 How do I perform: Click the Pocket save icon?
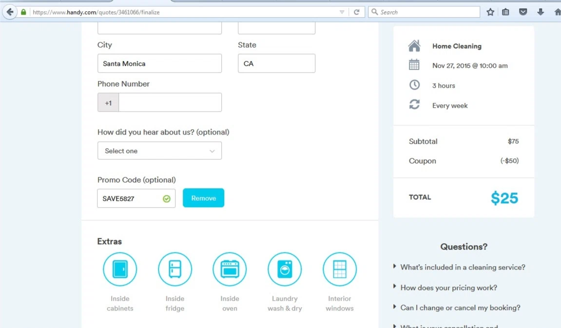(x=523, y=12)
